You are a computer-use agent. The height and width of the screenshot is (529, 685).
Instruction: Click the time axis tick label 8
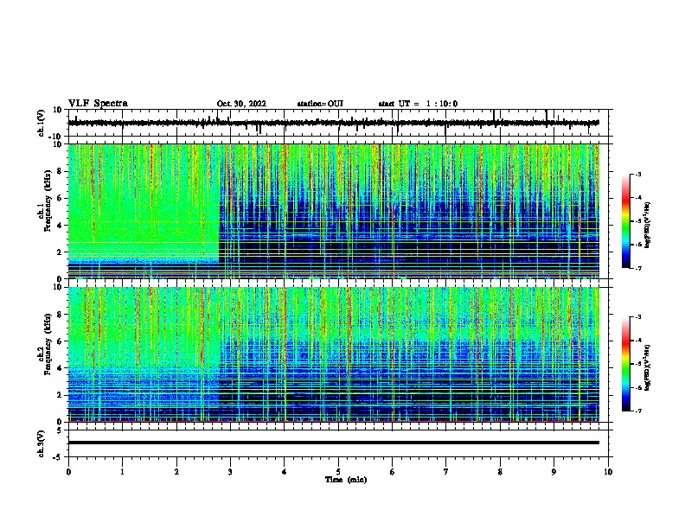point(500,472)
